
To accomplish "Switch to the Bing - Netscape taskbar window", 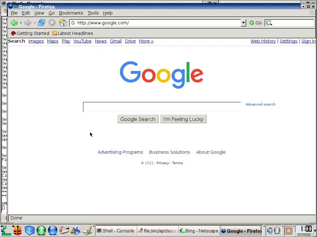I will coord(199,231).
